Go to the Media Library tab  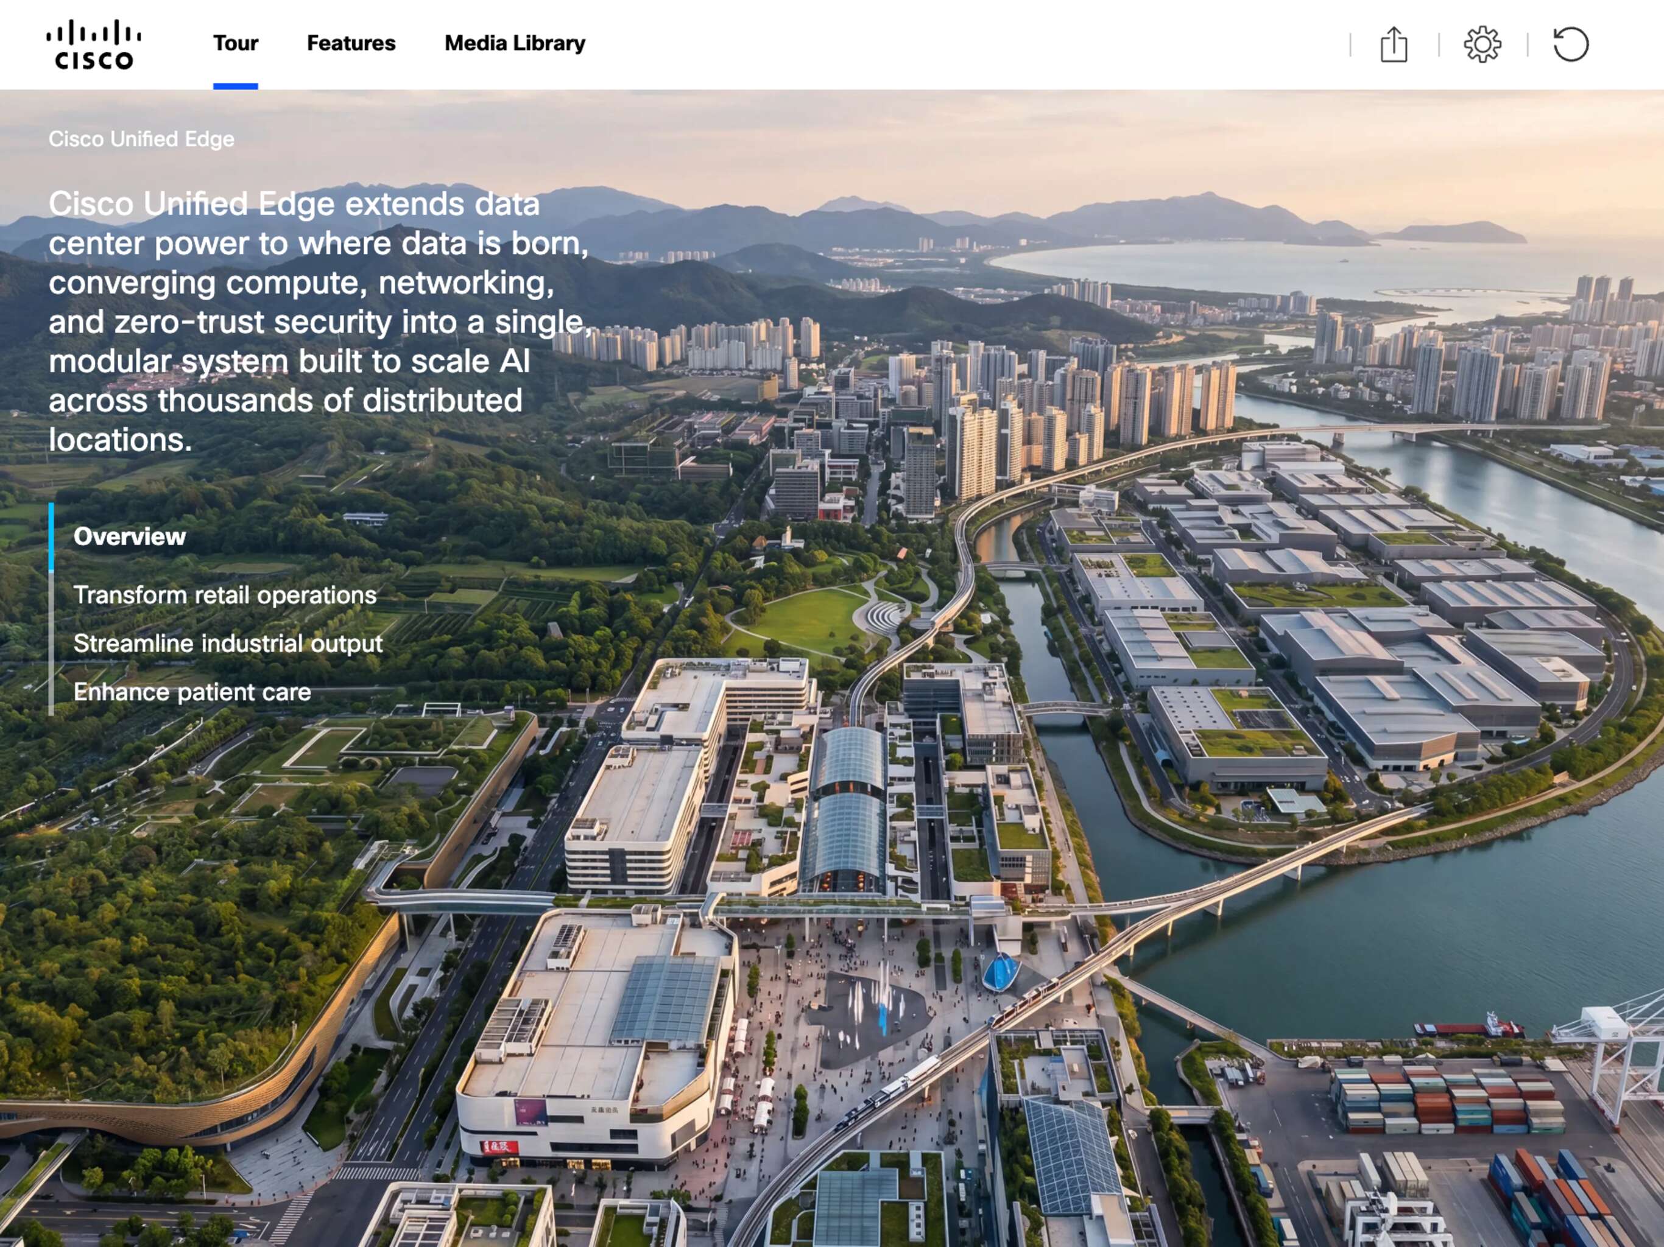point(515,44)
